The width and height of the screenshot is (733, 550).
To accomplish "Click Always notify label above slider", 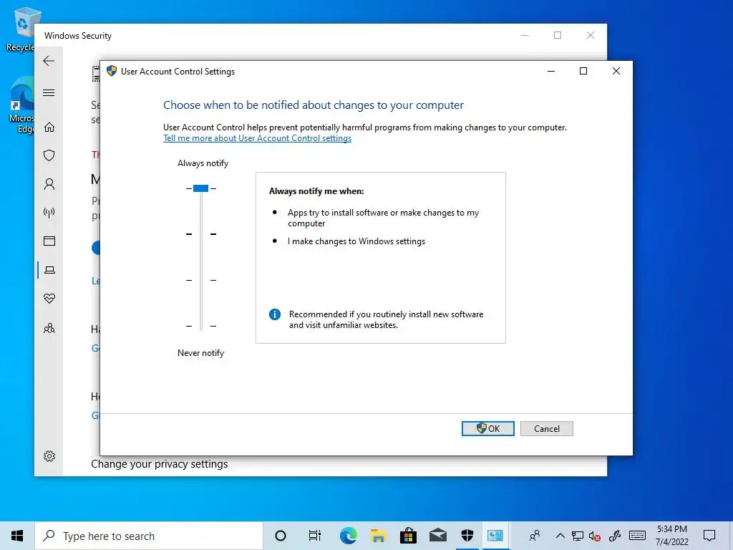I will pos(203,163).
